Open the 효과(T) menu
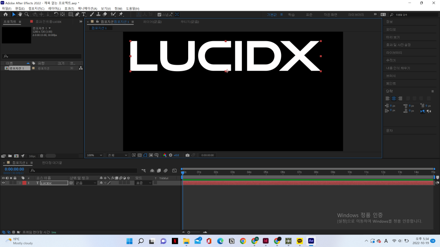The width and height of the screenshot is (440, 247). (x=69, y=9)
